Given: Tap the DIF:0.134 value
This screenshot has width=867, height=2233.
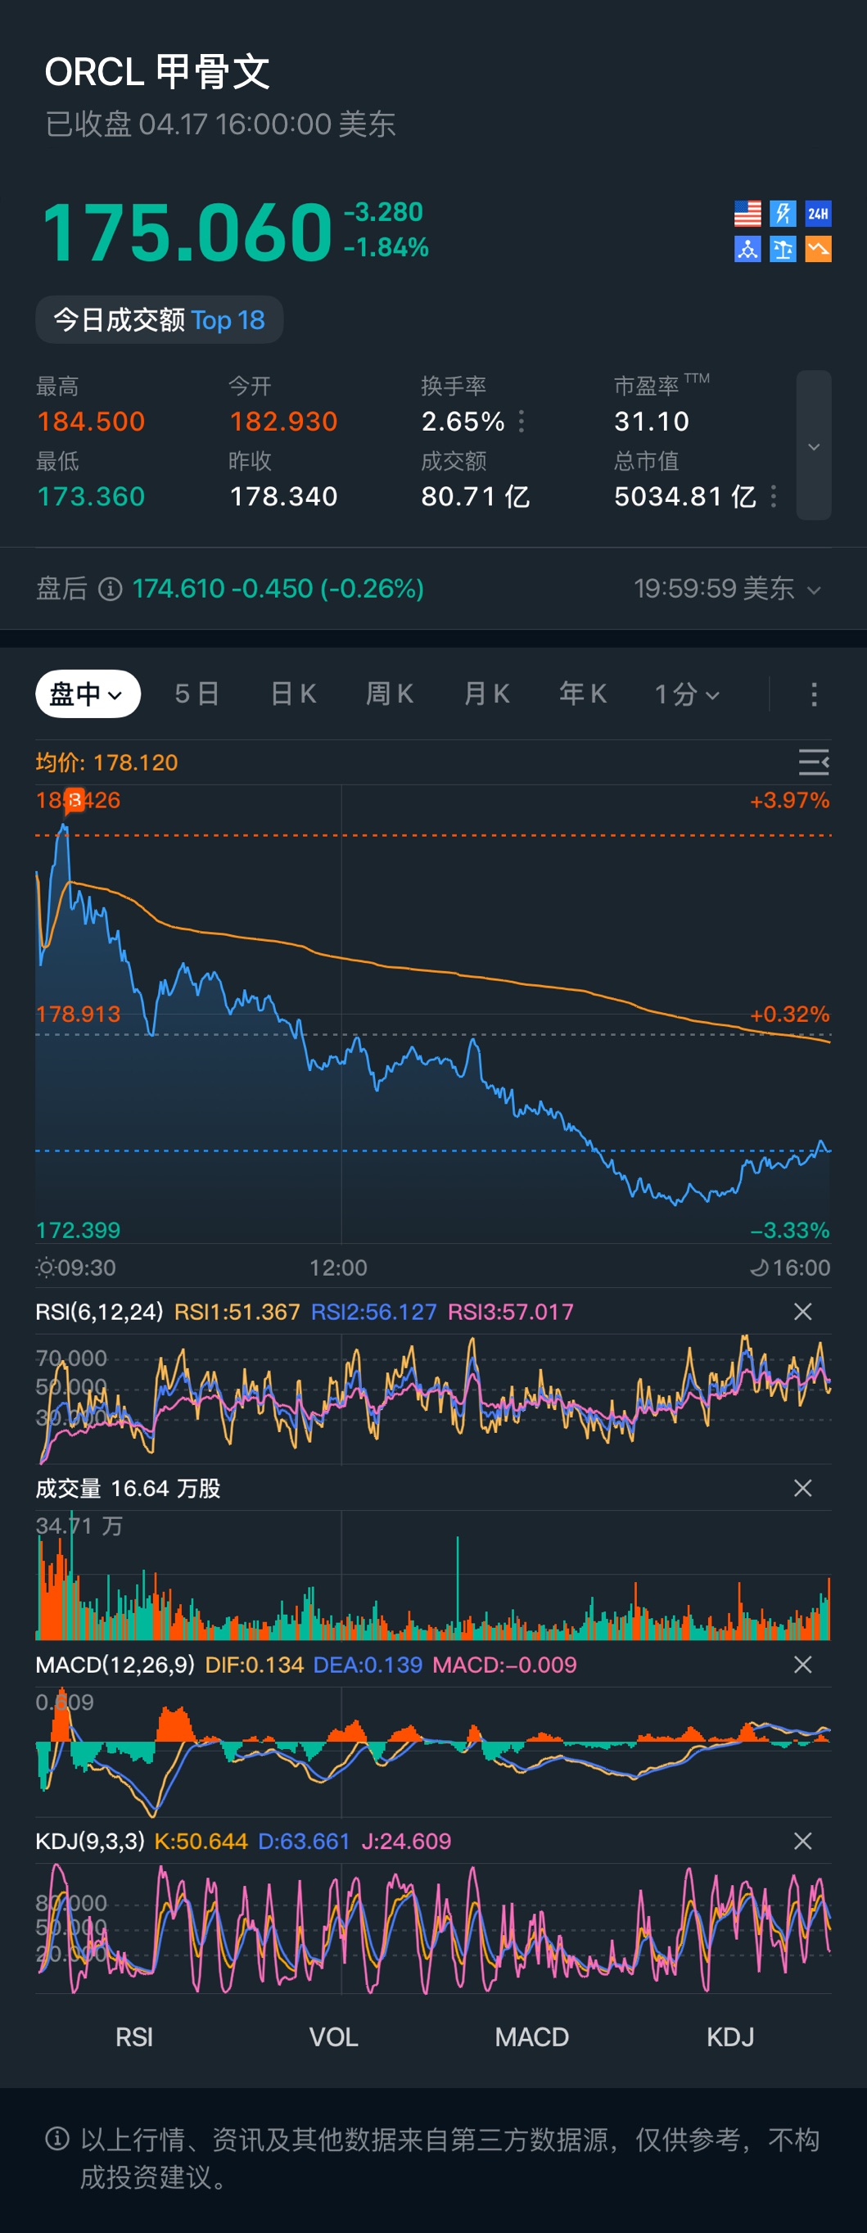Looking at the screenshot, I should (254, 1665).
